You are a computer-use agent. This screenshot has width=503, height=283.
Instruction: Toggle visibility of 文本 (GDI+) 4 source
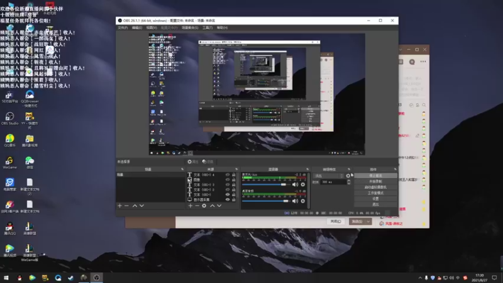(x=228, y=175)
